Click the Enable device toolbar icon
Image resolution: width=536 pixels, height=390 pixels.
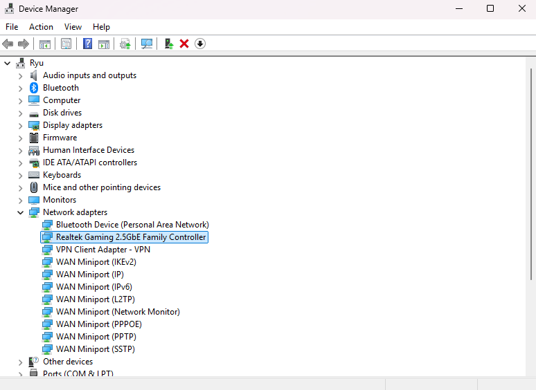(x=169, y=44)
